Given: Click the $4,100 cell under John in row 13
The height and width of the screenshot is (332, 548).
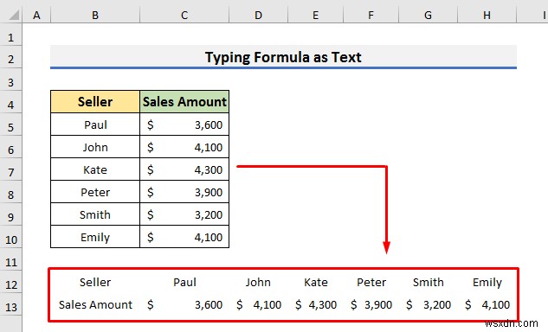Looking at the screenshot, I should point(258,304).
